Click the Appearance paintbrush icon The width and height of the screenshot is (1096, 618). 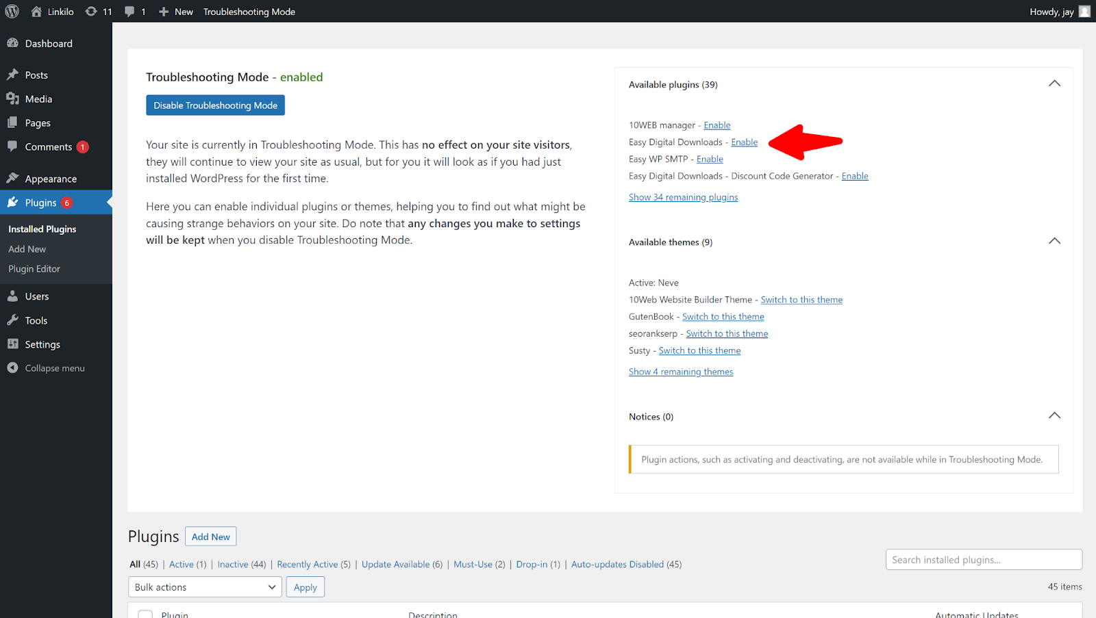[x=12, y=178]
